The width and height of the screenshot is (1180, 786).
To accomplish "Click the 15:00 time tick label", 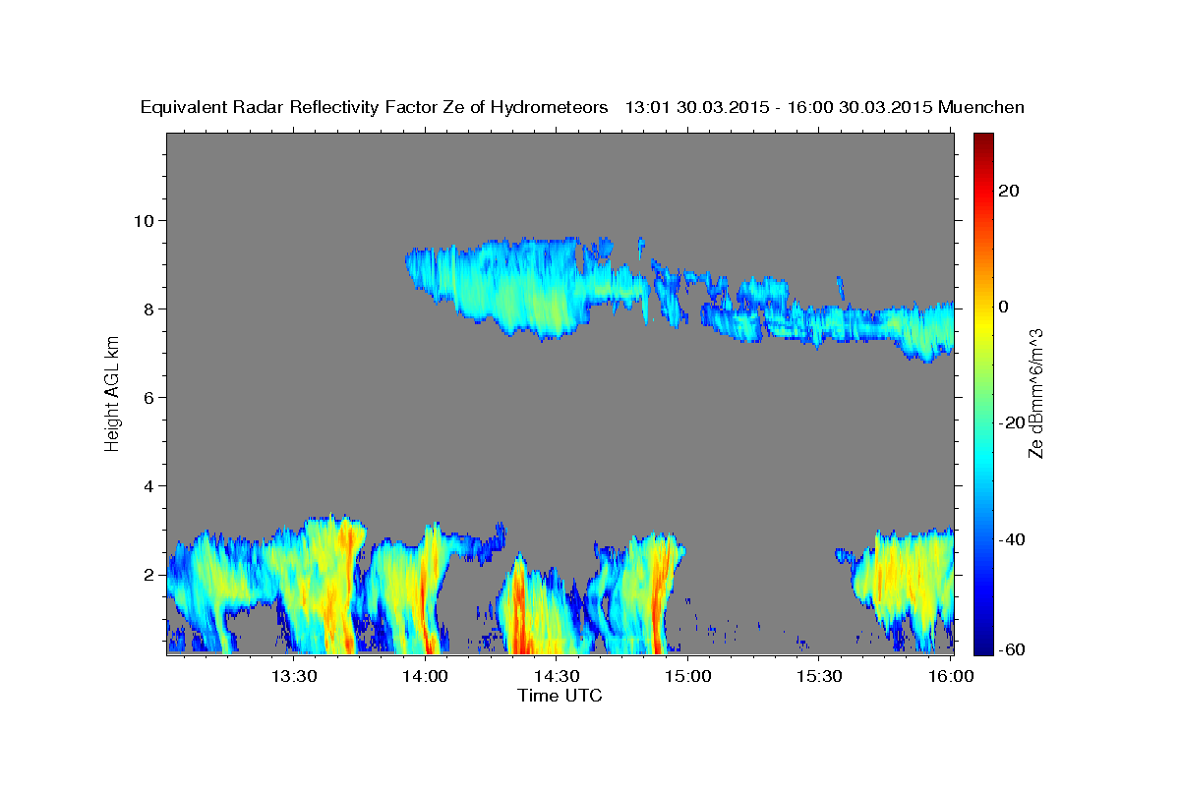I will pyautogui.click(x=686, y=676).
